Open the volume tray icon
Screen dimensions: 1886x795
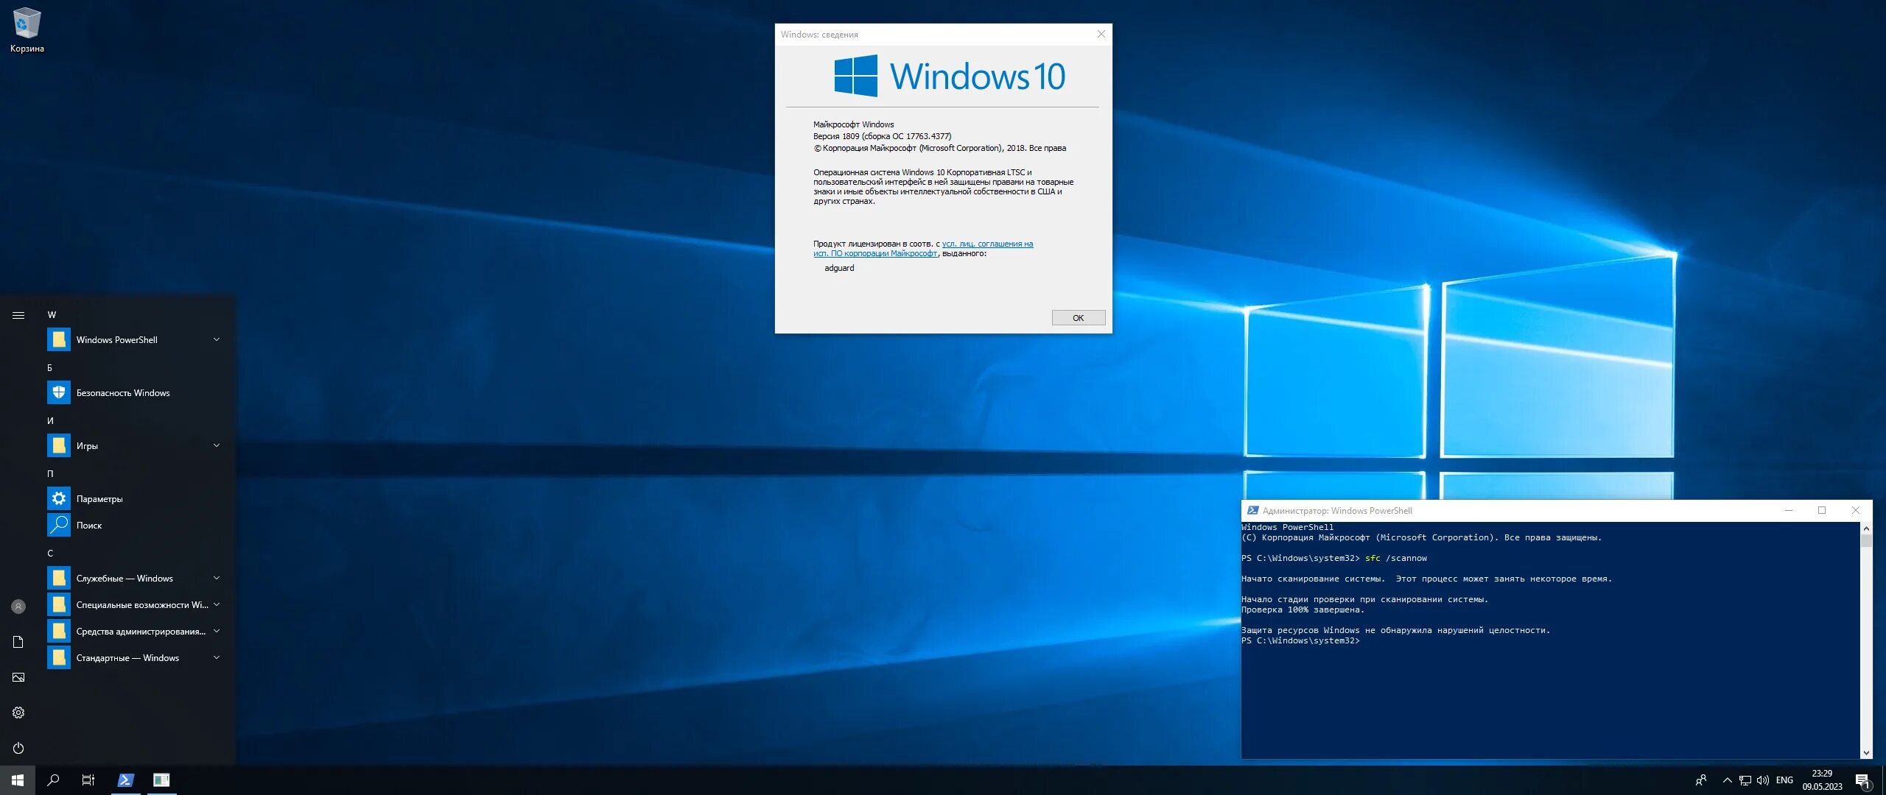click(x=1763, y=780)
